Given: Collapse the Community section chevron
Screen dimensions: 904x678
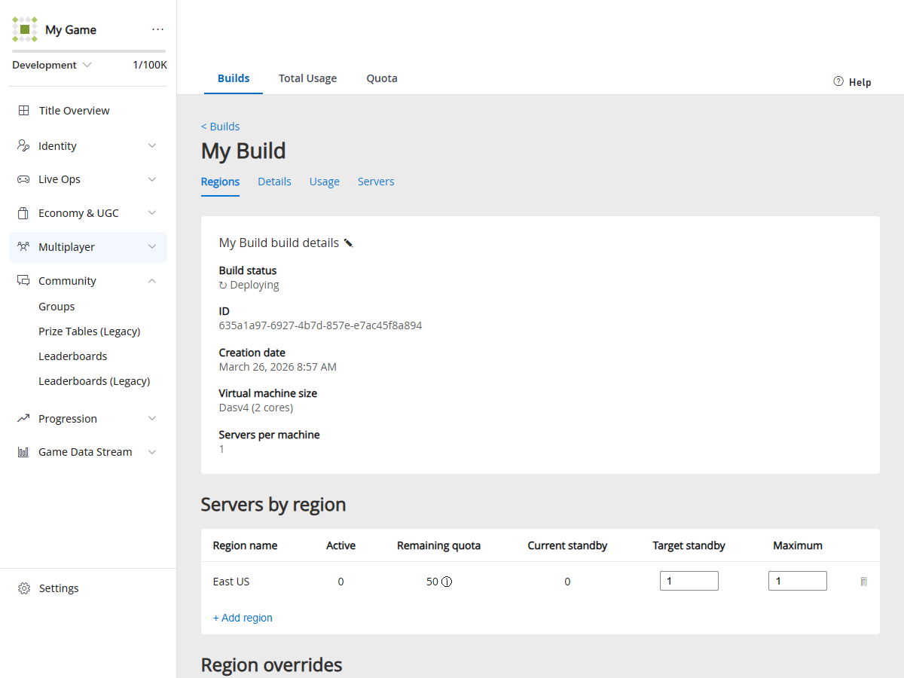Looking at the screenshot, I should click(x=152, y=280).
